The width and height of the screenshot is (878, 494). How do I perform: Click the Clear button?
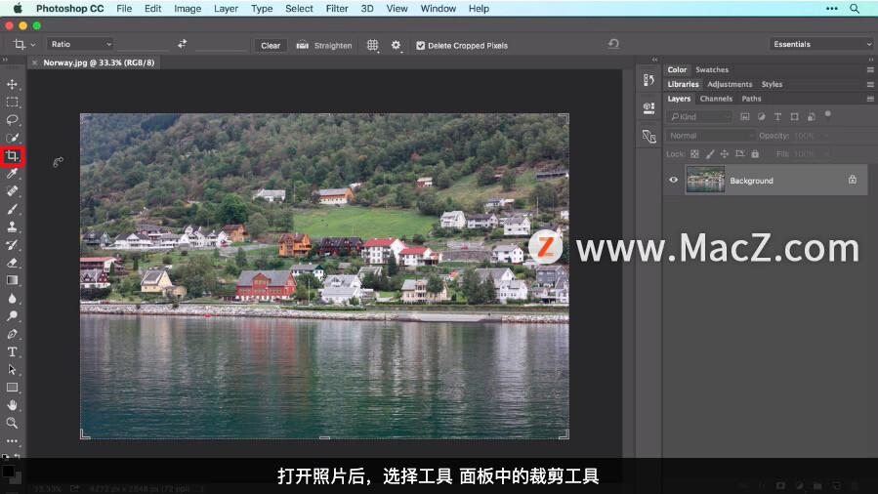pos(271,46)
